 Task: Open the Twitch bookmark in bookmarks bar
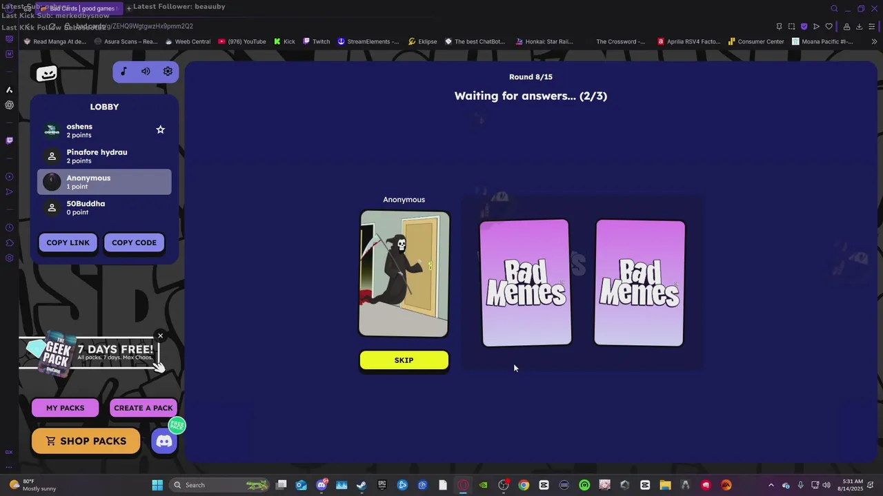point(317,41)
